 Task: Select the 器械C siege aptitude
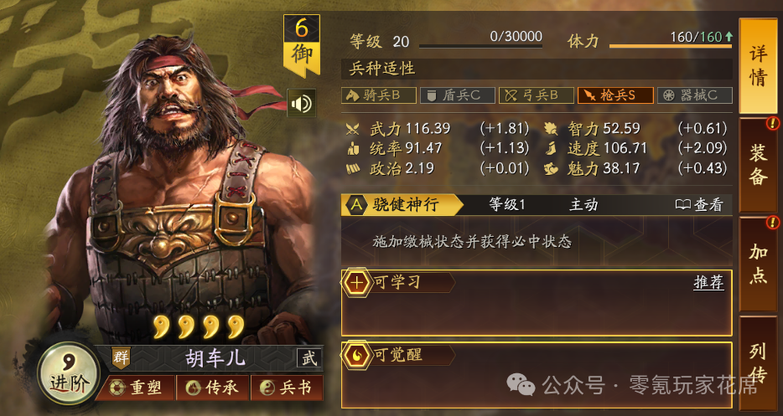(695, 95)
